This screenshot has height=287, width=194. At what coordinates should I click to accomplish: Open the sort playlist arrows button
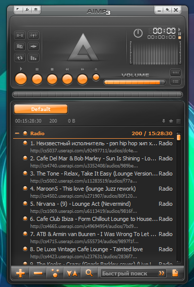coord(72,273)
